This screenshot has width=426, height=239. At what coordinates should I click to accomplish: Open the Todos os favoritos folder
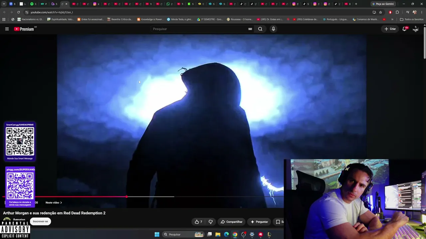point(412,19)
